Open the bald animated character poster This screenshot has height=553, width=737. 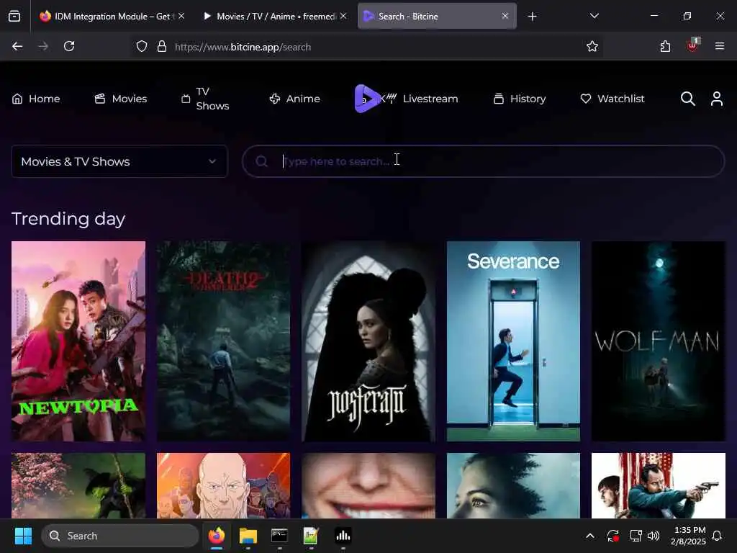223,485
